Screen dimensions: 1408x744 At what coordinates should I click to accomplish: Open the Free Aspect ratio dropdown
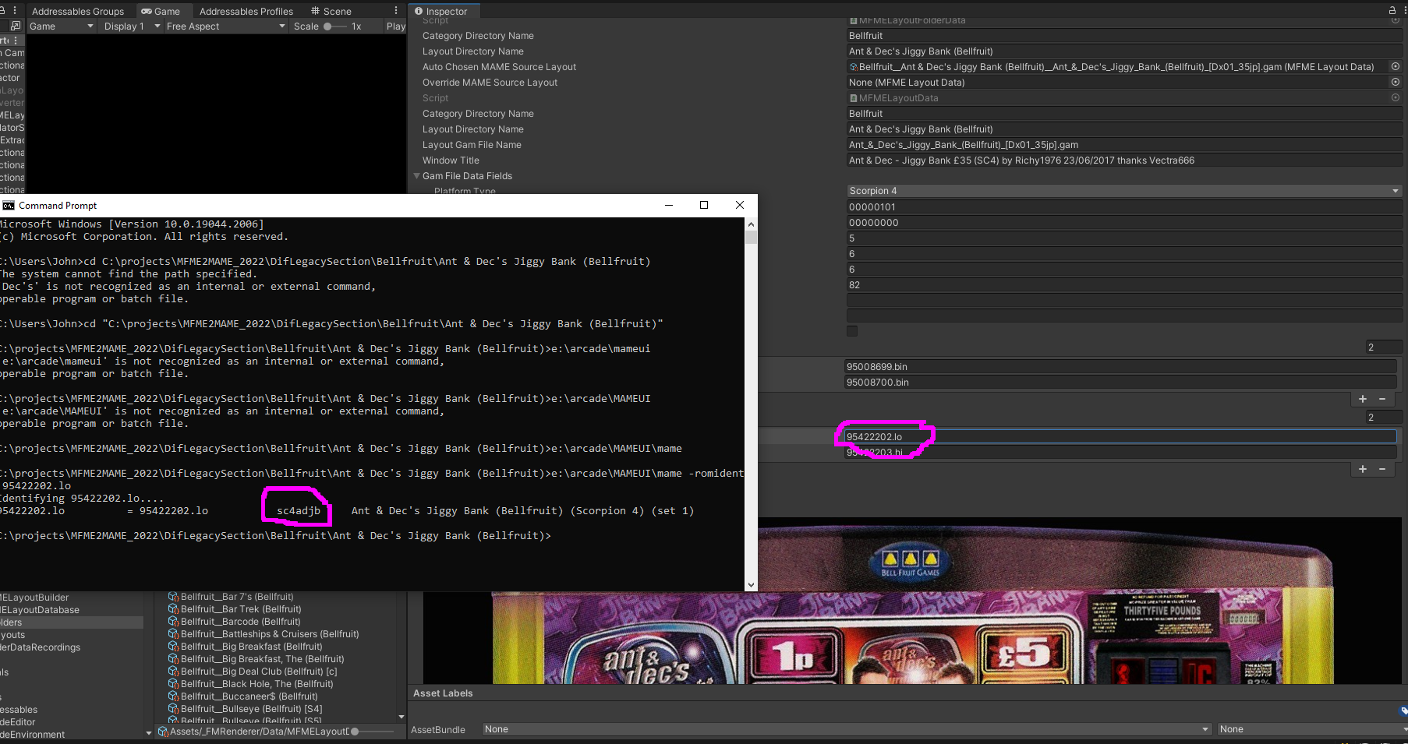tap(225, 26)
